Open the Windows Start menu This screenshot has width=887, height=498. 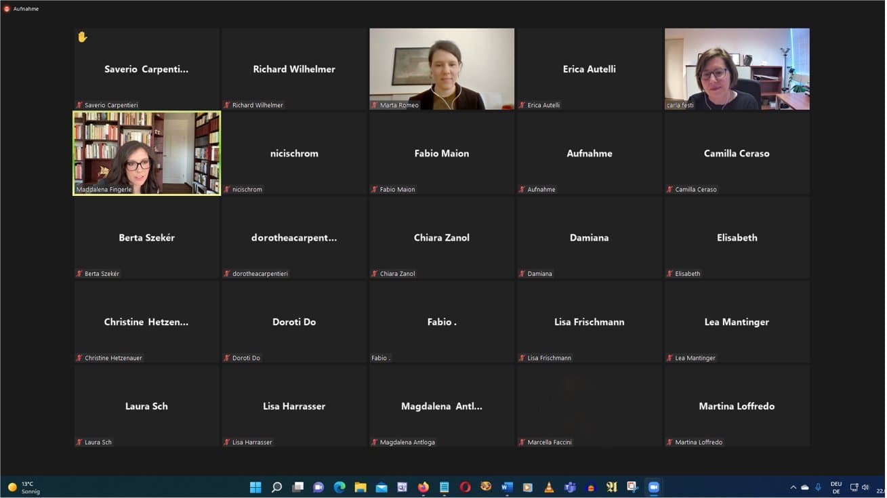pos(255,487)
